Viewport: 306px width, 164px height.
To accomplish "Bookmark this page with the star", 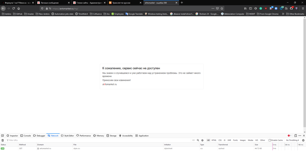I will (x=222, y=8).
